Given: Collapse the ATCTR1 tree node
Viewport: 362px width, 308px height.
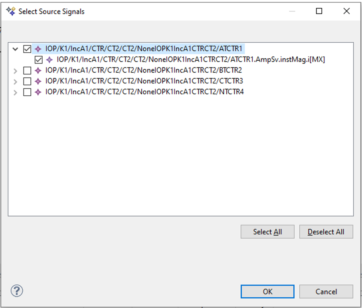Looking at the screenshot, I should (16, 49).
